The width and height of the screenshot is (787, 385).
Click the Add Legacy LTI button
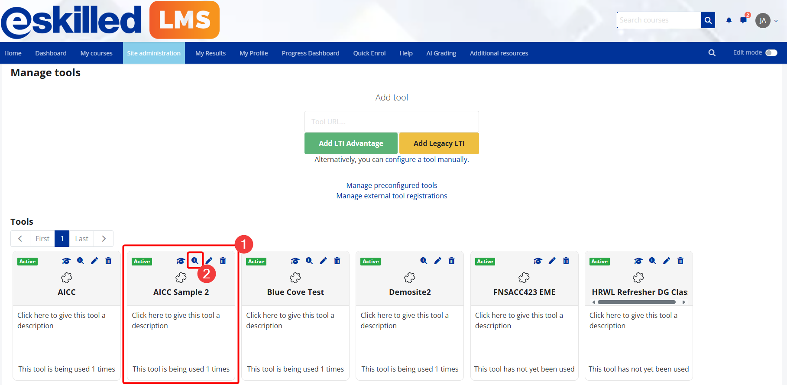439,143
